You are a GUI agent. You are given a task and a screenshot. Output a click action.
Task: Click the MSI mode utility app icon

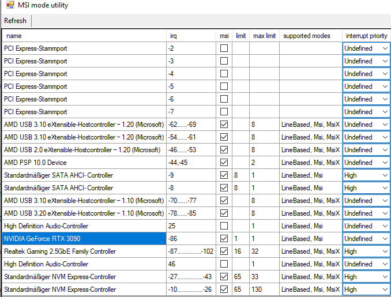point(10,5)
